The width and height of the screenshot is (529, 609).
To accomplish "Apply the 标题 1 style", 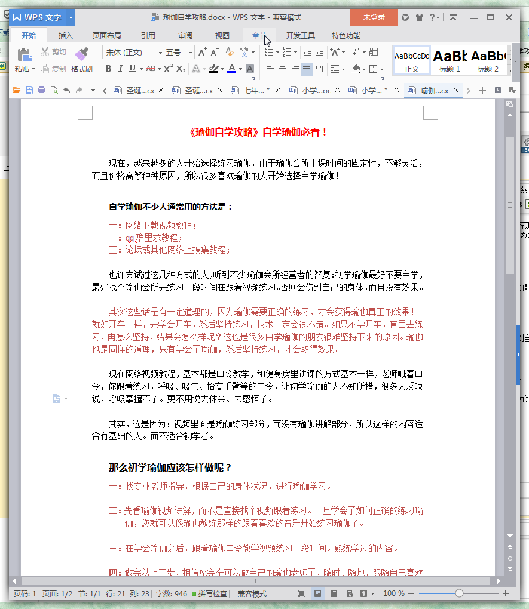I will 450,60.
